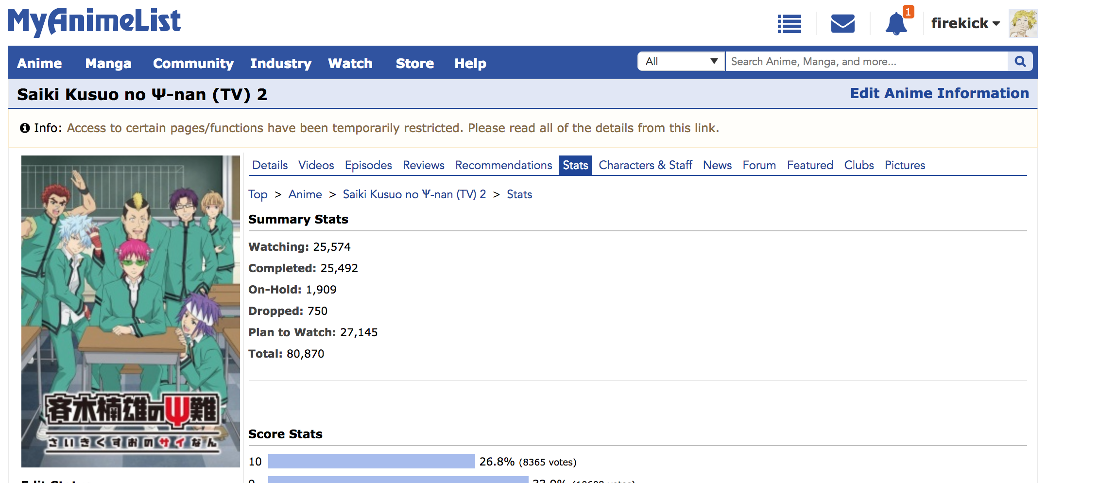
Task: Click the Score Stats heading
Action: (x=285, y=434)
